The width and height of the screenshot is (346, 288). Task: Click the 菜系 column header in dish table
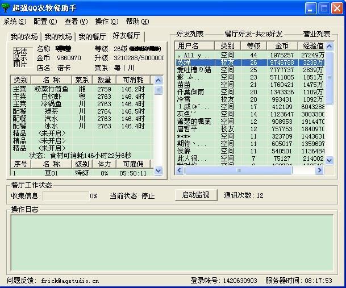82,80
